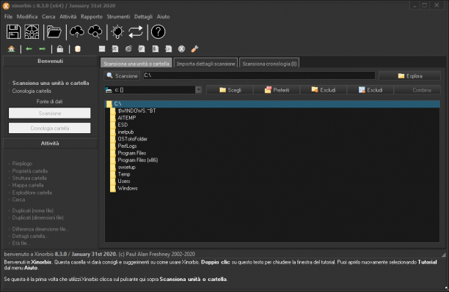Switch to Scansiona cronologia (0) tab
Viewport: 449px width, 292px height.
269,64
